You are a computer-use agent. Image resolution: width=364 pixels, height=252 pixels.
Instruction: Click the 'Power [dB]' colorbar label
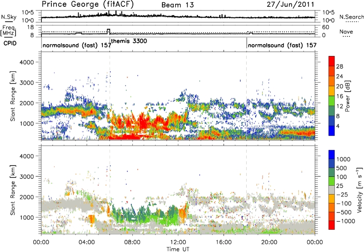(x=348, y=96)
